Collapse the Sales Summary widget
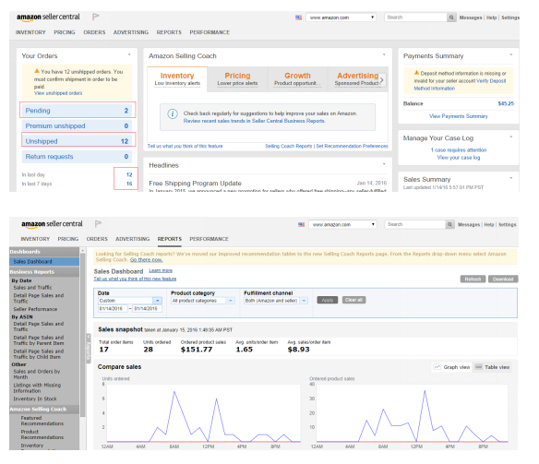 [511, 178]
